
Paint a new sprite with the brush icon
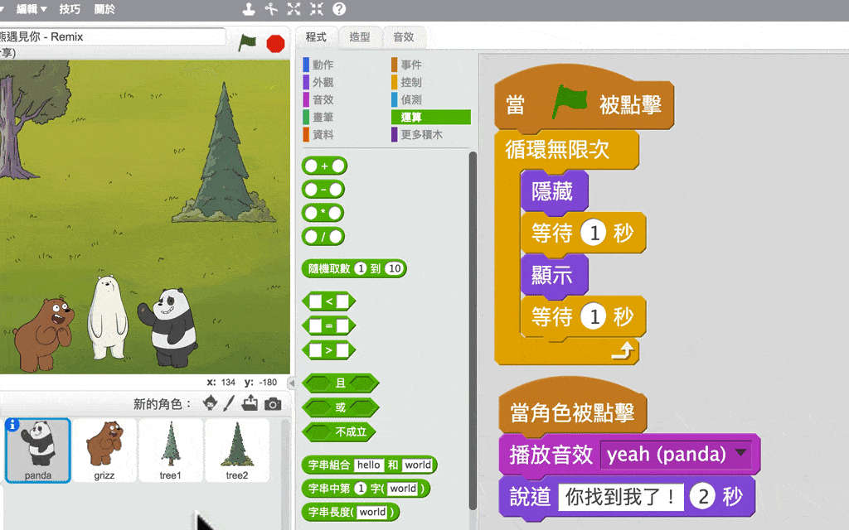[229, 403]
